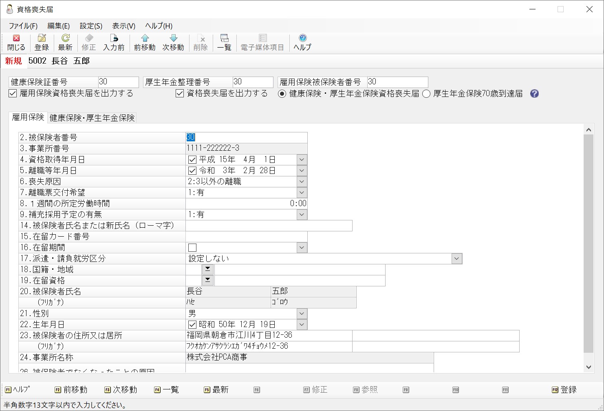Expand the 21.性別 dropdown
This screenshot has height=411, width=604.
point(302,314)
